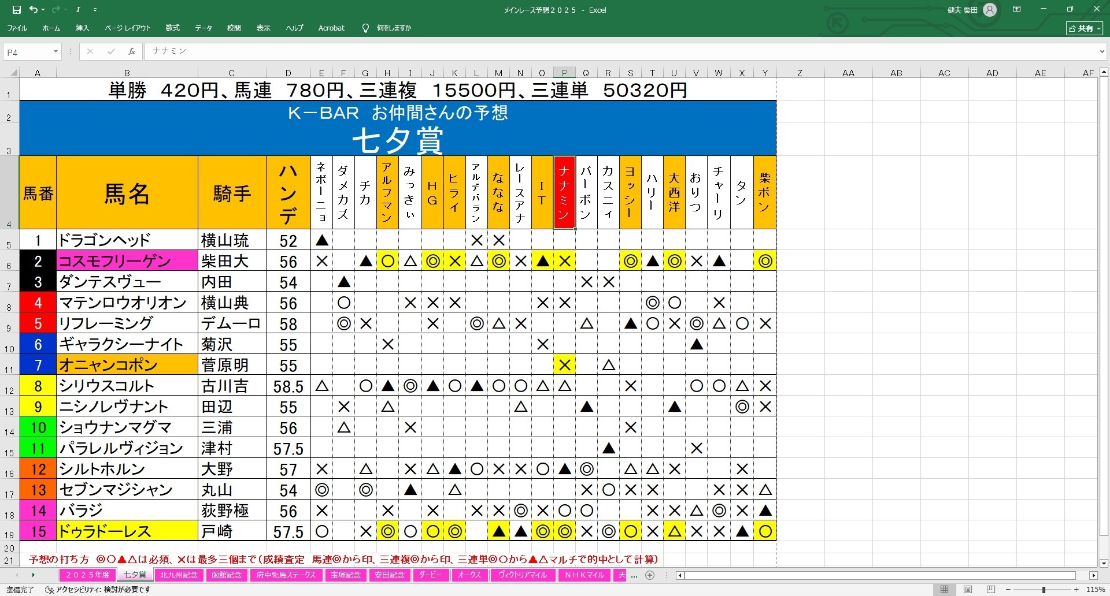Viewport: 1110px width, 596px height.
Task: Click accessibility status text in status bar
Action: point(98,590)
